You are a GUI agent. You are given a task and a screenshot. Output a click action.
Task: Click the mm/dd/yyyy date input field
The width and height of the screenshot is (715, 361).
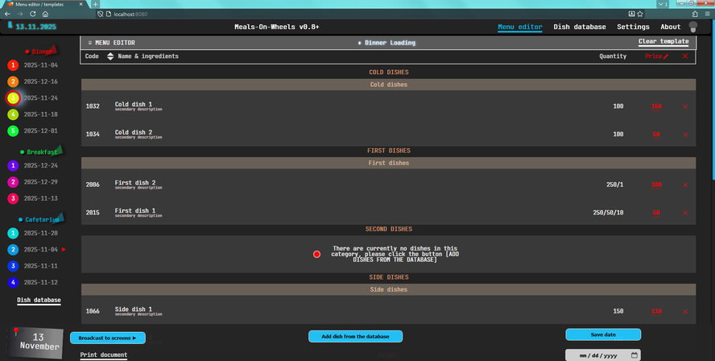pyautogui.click(x=603, y=355)
